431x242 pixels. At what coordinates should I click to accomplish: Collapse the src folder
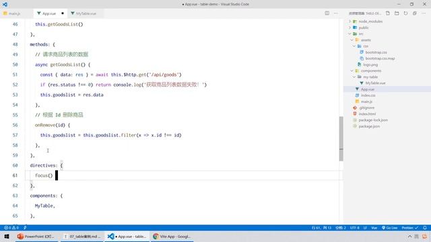(350, 34)
